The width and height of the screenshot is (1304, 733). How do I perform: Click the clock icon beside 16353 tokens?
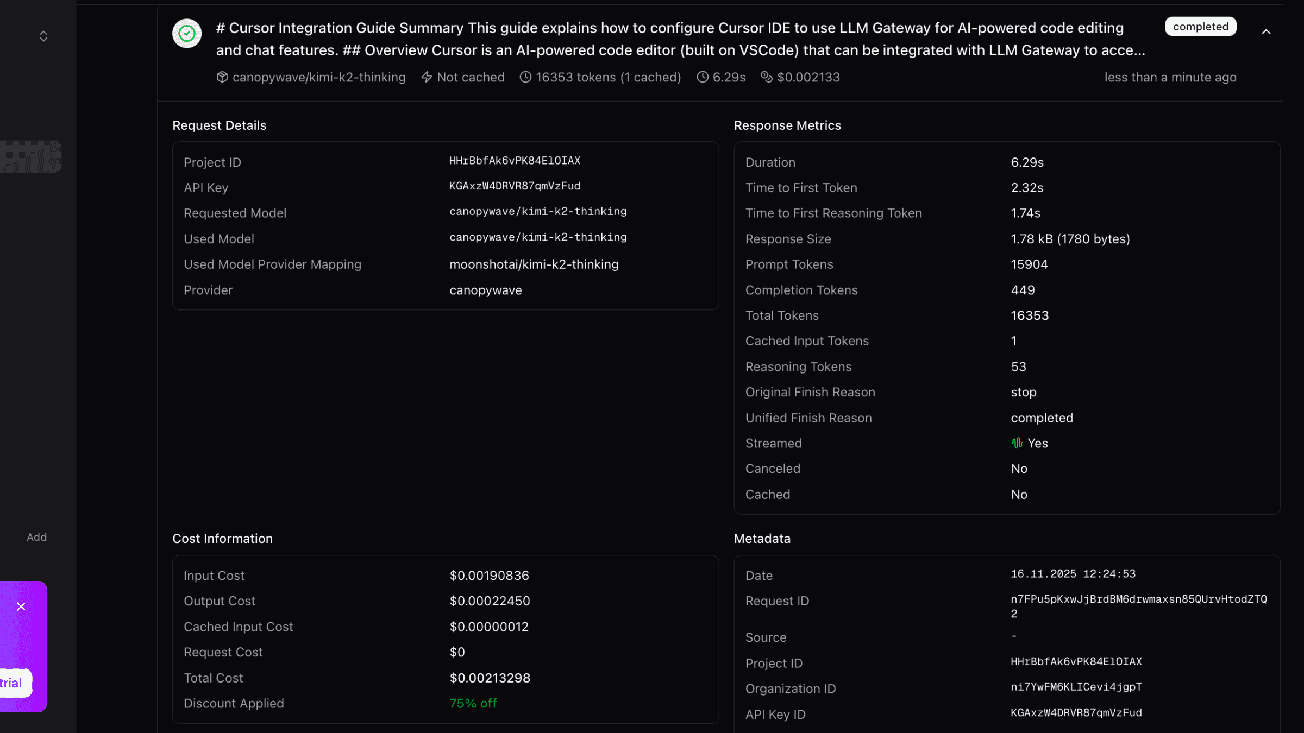tap(525, 77)
